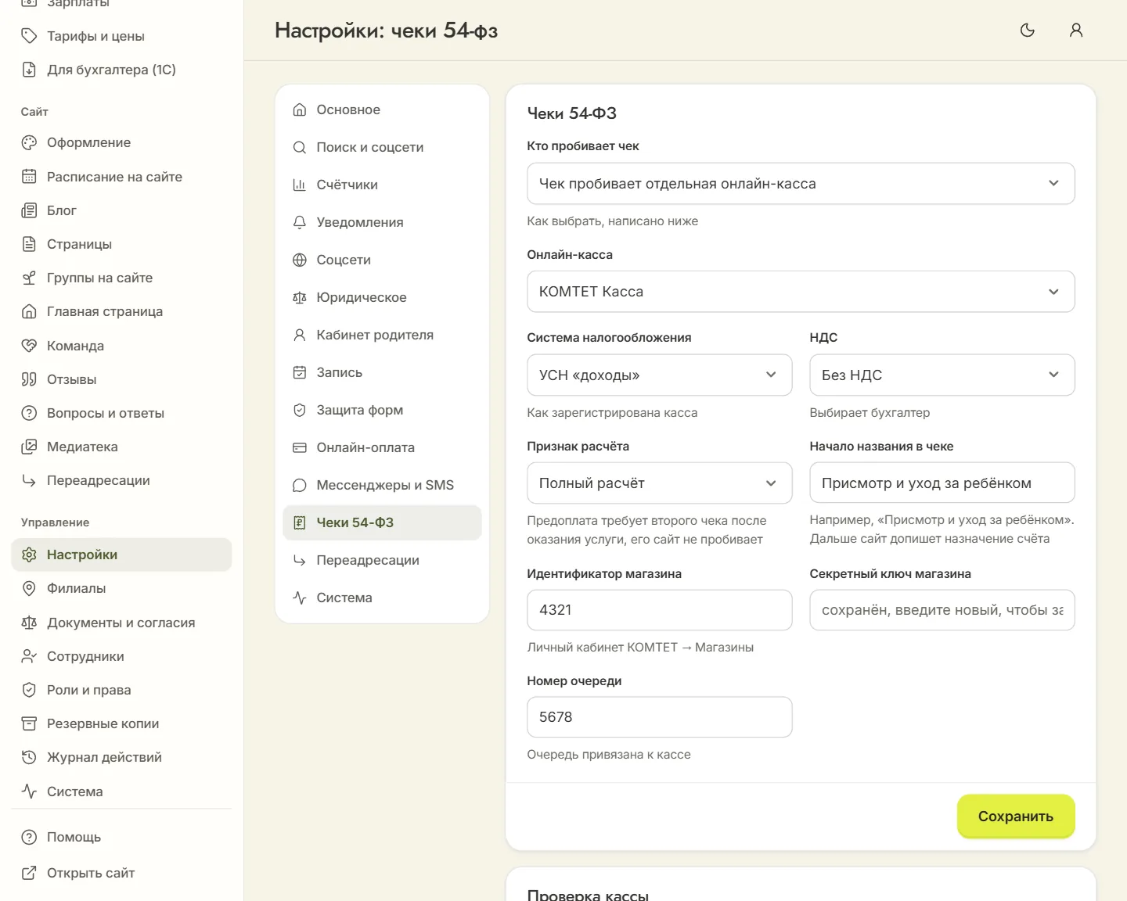Click the external link icon beside Открыть сайт

29,873
